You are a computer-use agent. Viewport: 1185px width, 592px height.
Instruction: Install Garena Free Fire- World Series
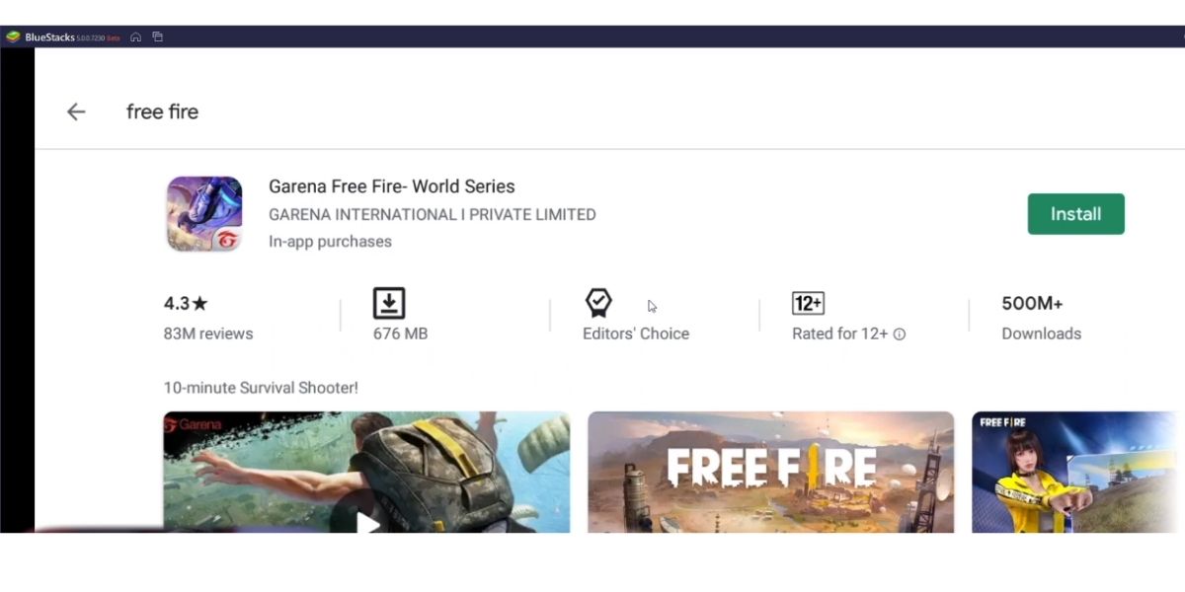click(x=1075, y=213)
